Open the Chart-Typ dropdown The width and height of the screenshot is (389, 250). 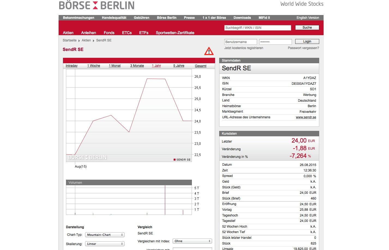click(105, 235)
